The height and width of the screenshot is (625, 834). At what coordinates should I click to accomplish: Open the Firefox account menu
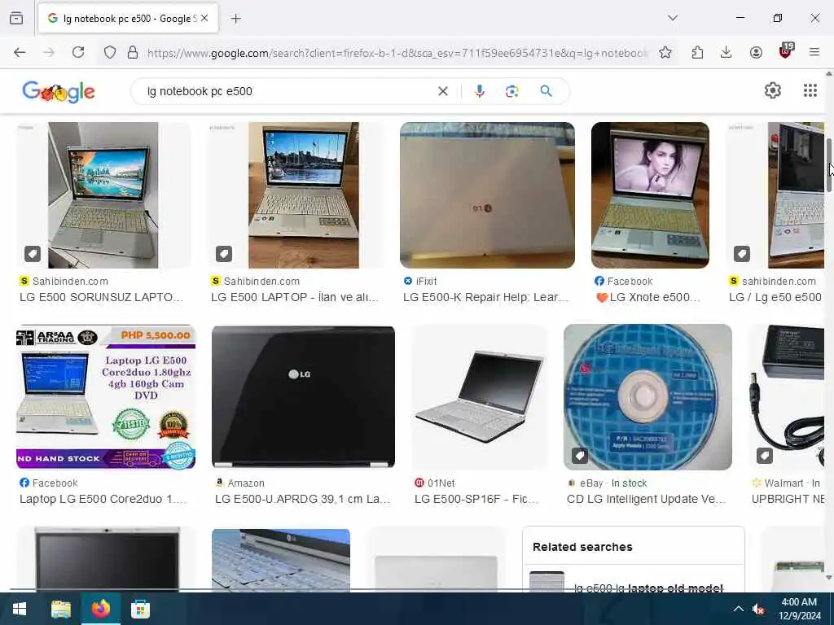(x=756, y=52)
